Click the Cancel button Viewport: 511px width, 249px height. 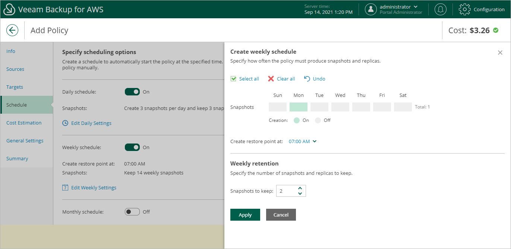281,215
